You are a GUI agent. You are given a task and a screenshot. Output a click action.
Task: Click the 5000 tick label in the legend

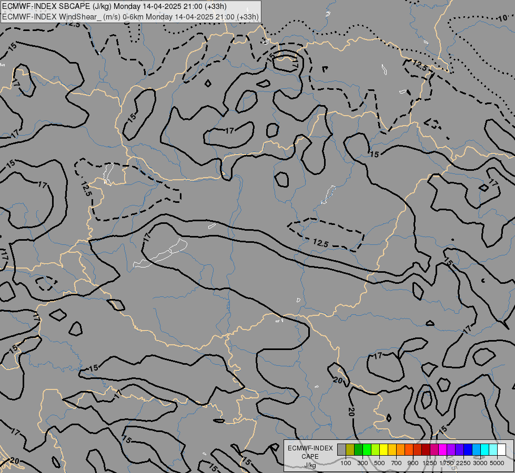(x=497, y=463)
